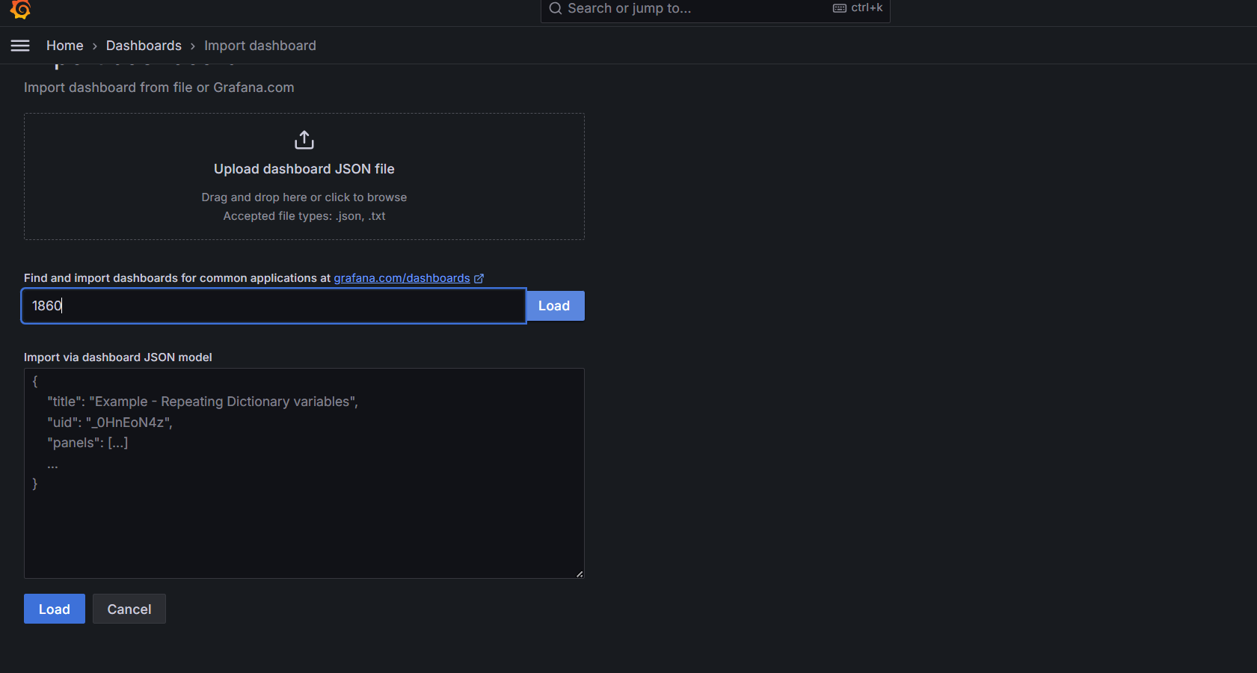This screenshot has width=1257, height=673.
Task: Click the Import dashboard breadcrumb
Action: pos(260,46)
